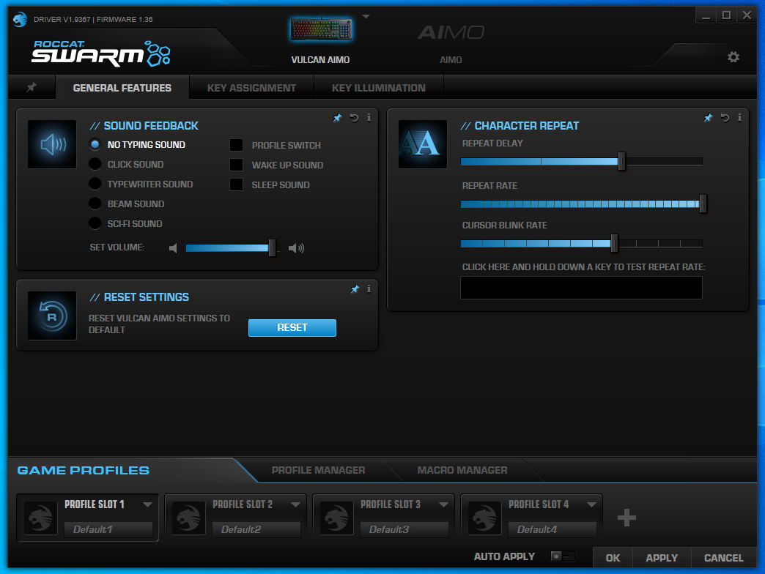765x574 pixels.
Task: Click the Reset Settings circular R icon
Action: point(52,316)
